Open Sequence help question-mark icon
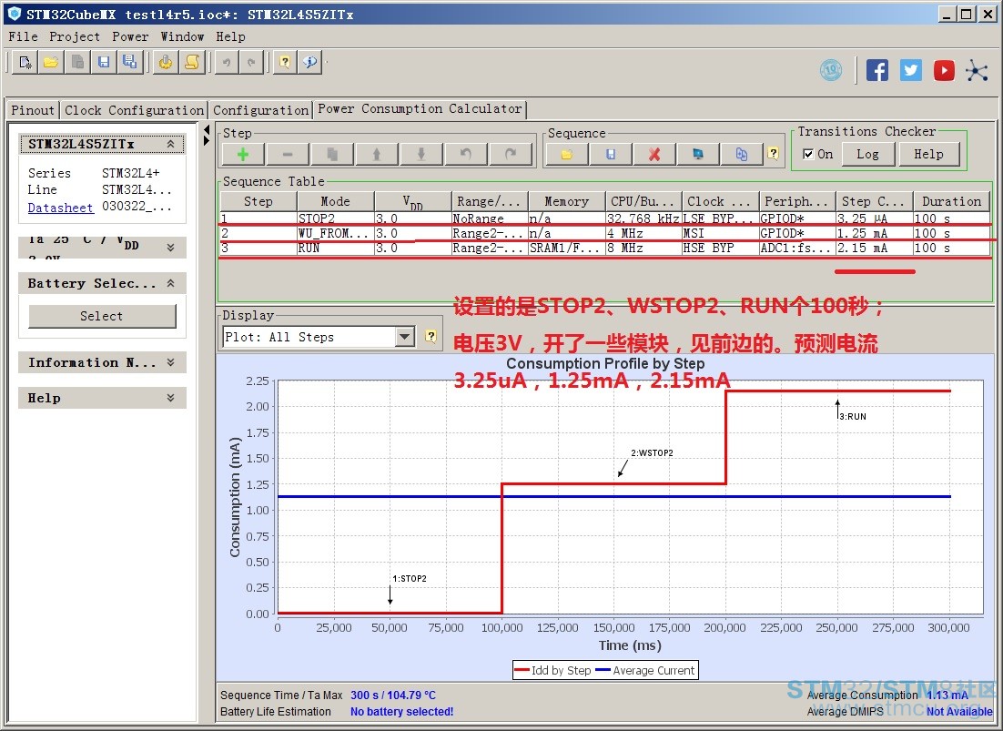The height and width of the screenshot is (731, 1003). point(774,154)
